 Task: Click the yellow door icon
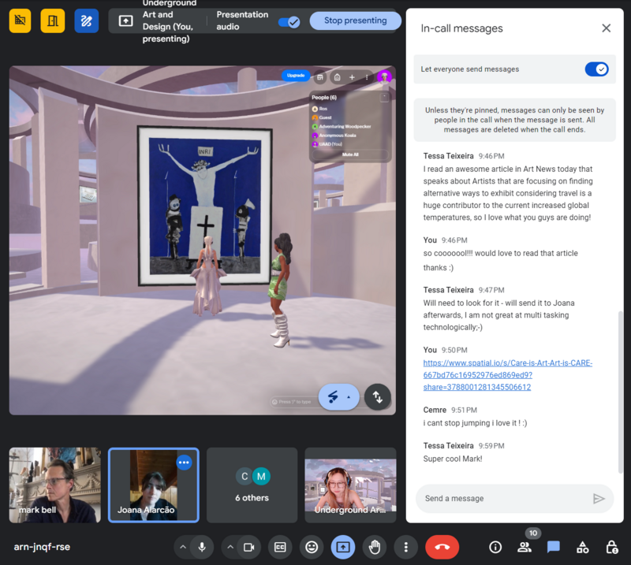(x=53, y=20)
